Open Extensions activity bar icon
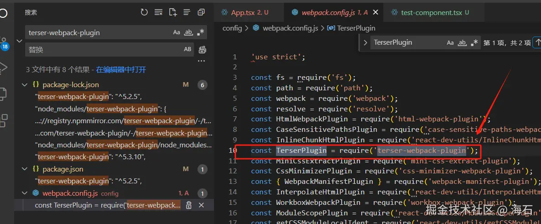This screenshot has width=541, height=224. 4,121
